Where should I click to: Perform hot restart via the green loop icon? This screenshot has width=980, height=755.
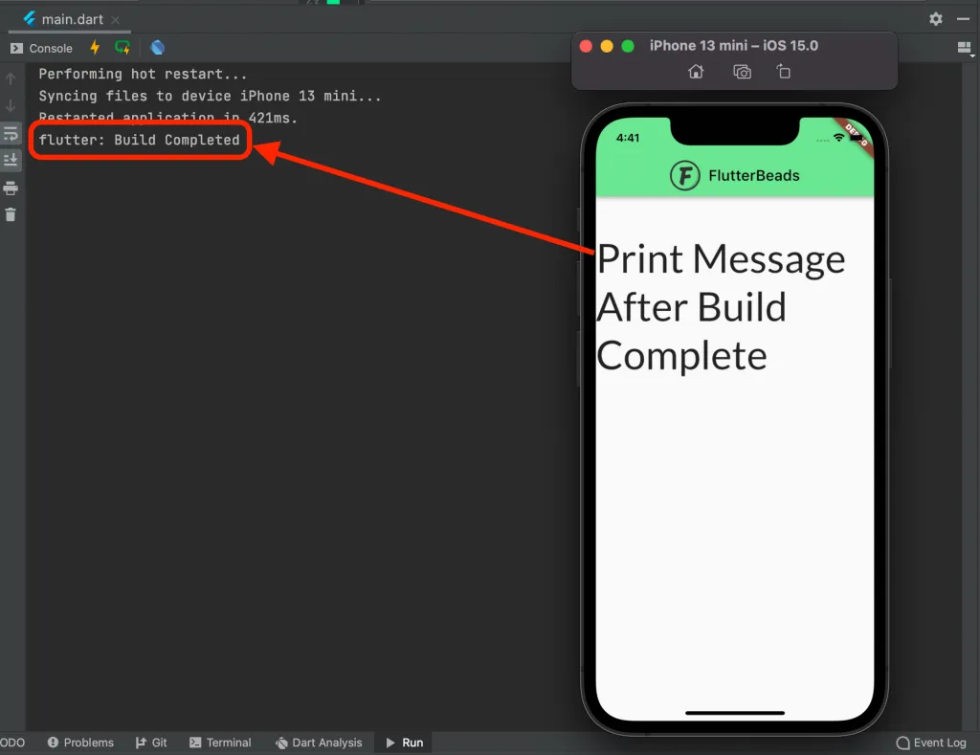tap(122, 47)
